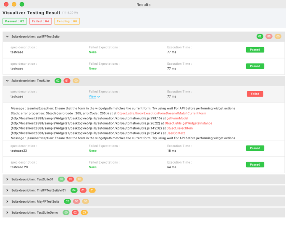
Task: Click the green macOS maximize button
Action: pos(21,4)
